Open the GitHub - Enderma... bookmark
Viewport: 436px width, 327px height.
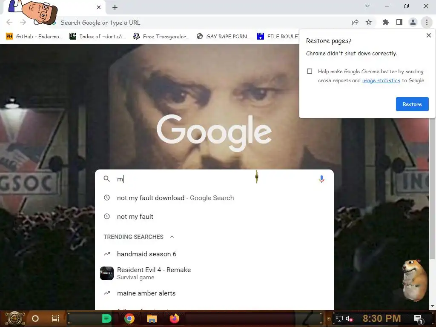tap(34, 37)
